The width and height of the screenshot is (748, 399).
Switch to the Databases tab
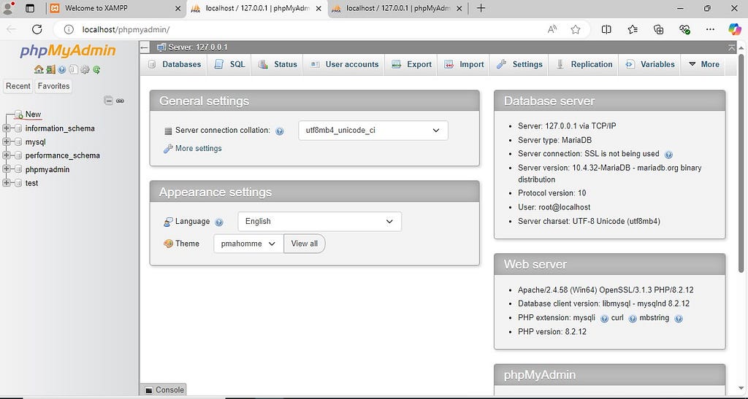[175, 64]
